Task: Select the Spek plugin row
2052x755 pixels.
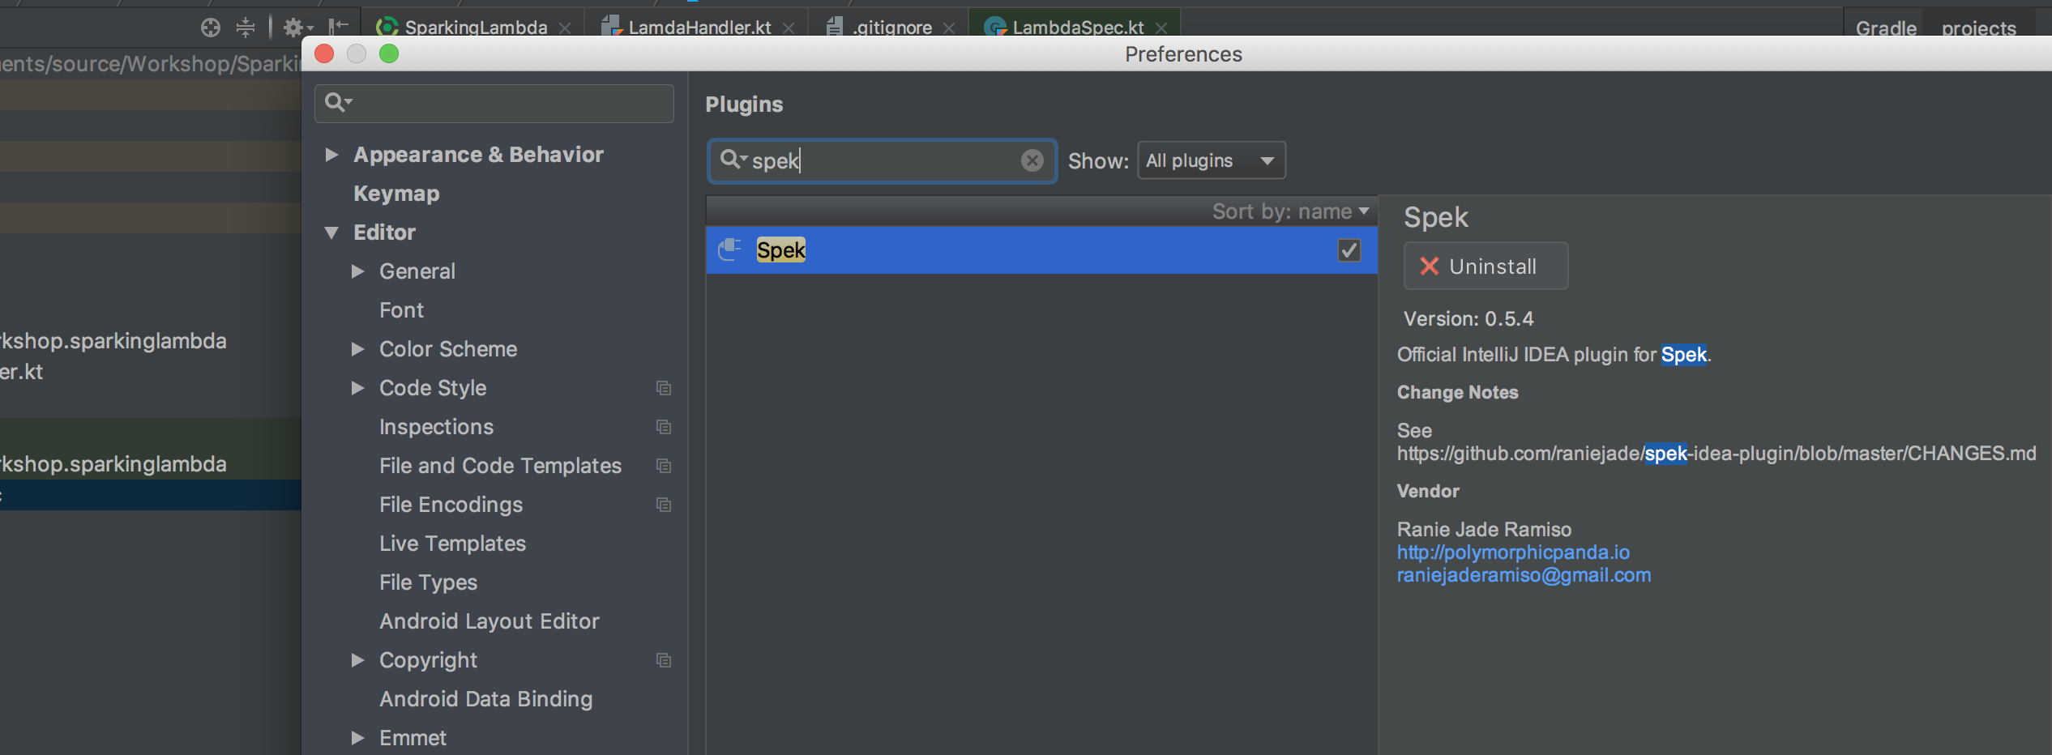Action: point(1041,250)
